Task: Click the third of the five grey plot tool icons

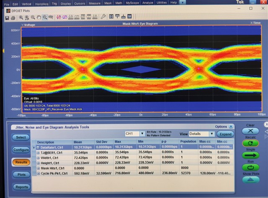Action: click(x=83, y=17)
